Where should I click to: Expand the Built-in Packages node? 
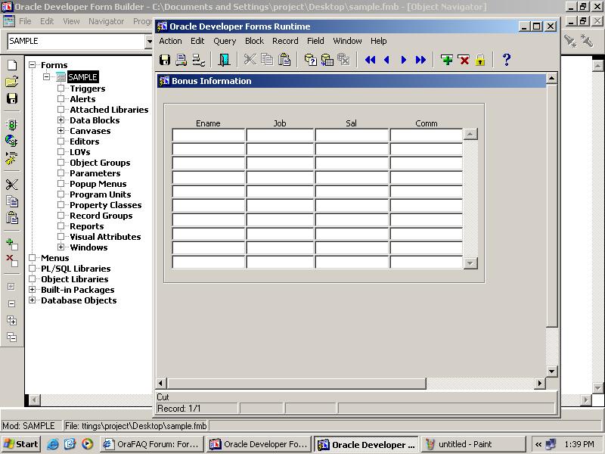[x=33, y=290]
